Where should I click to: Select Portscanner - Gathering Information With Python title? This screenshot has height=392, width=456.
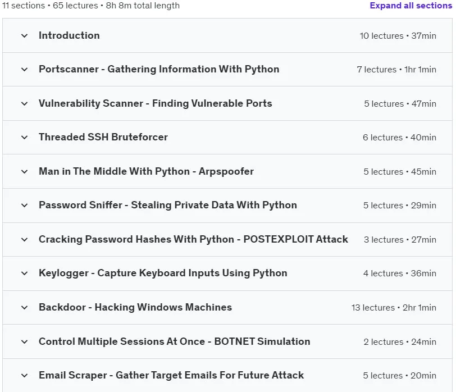159,69
